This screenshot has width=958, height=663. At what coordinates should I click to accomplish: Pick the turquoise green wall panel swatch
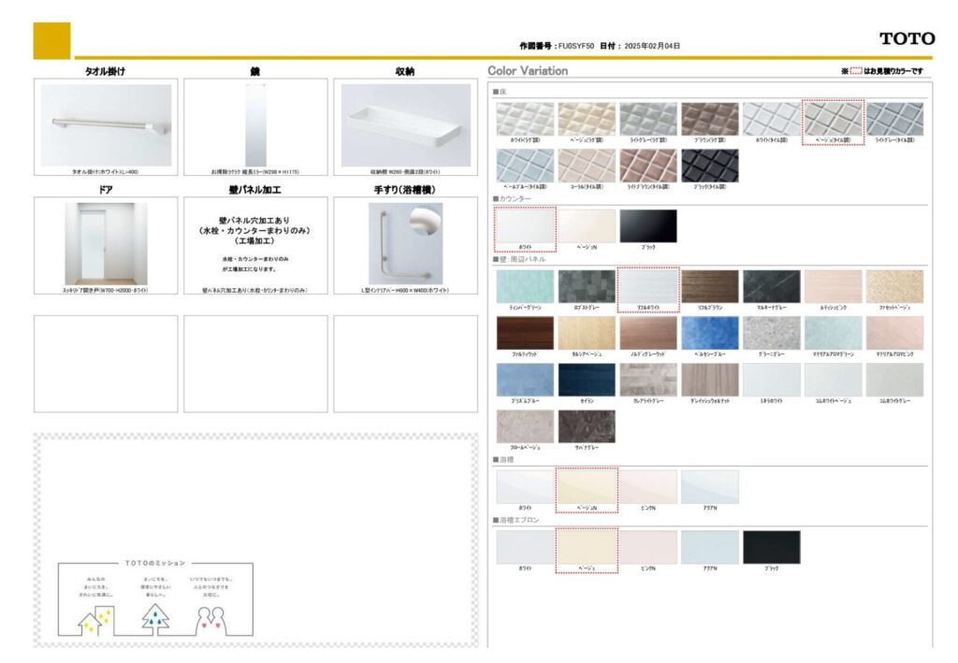pyautogui.click(x=525, y=286)
